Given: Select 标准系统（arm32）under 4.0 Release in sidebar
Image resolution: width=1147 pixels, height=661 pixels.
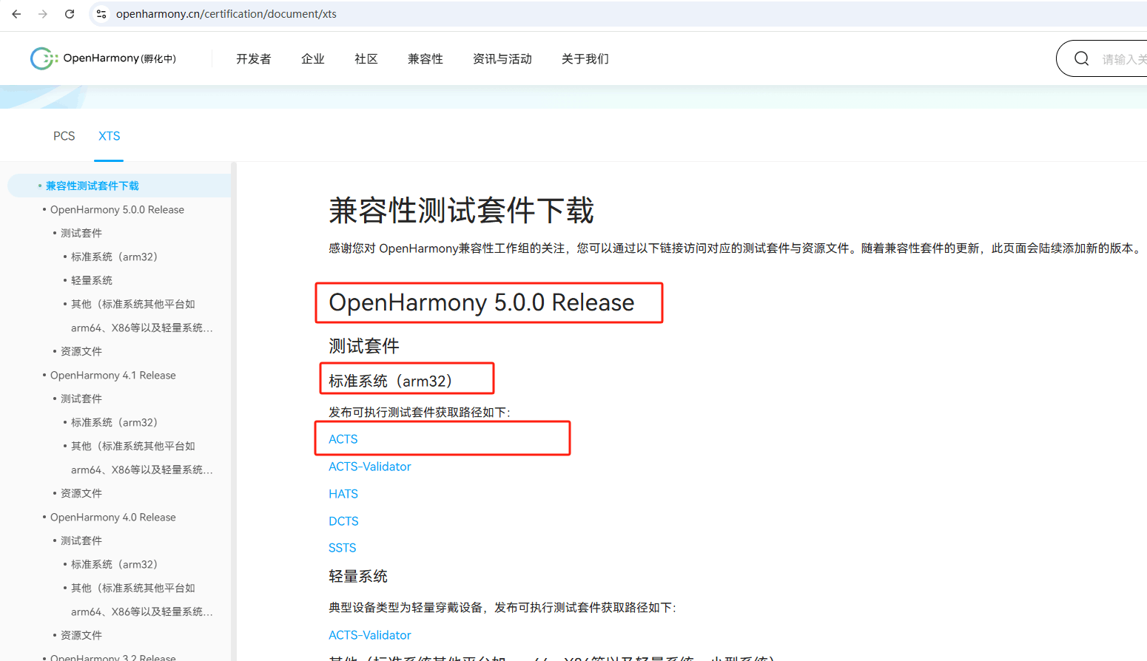Looking at the screenshot, I should 114,564.
